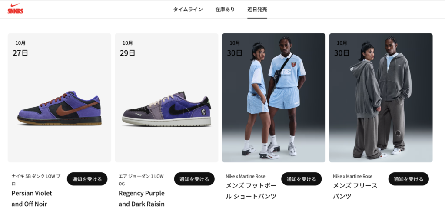
Task: Click 通知を受ける for Regency Purple Jordan
Action: 194,179
